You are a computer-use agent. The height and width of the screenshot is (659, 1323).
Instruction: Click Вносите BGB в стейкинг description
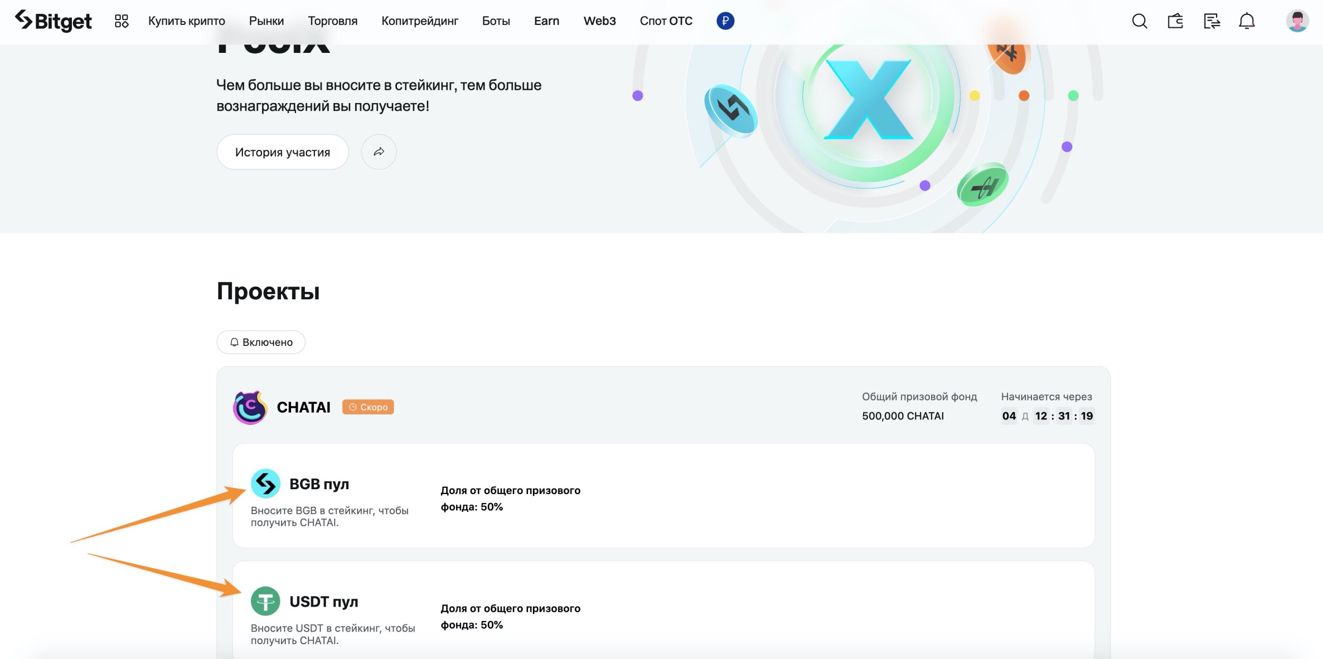[330, 516]
